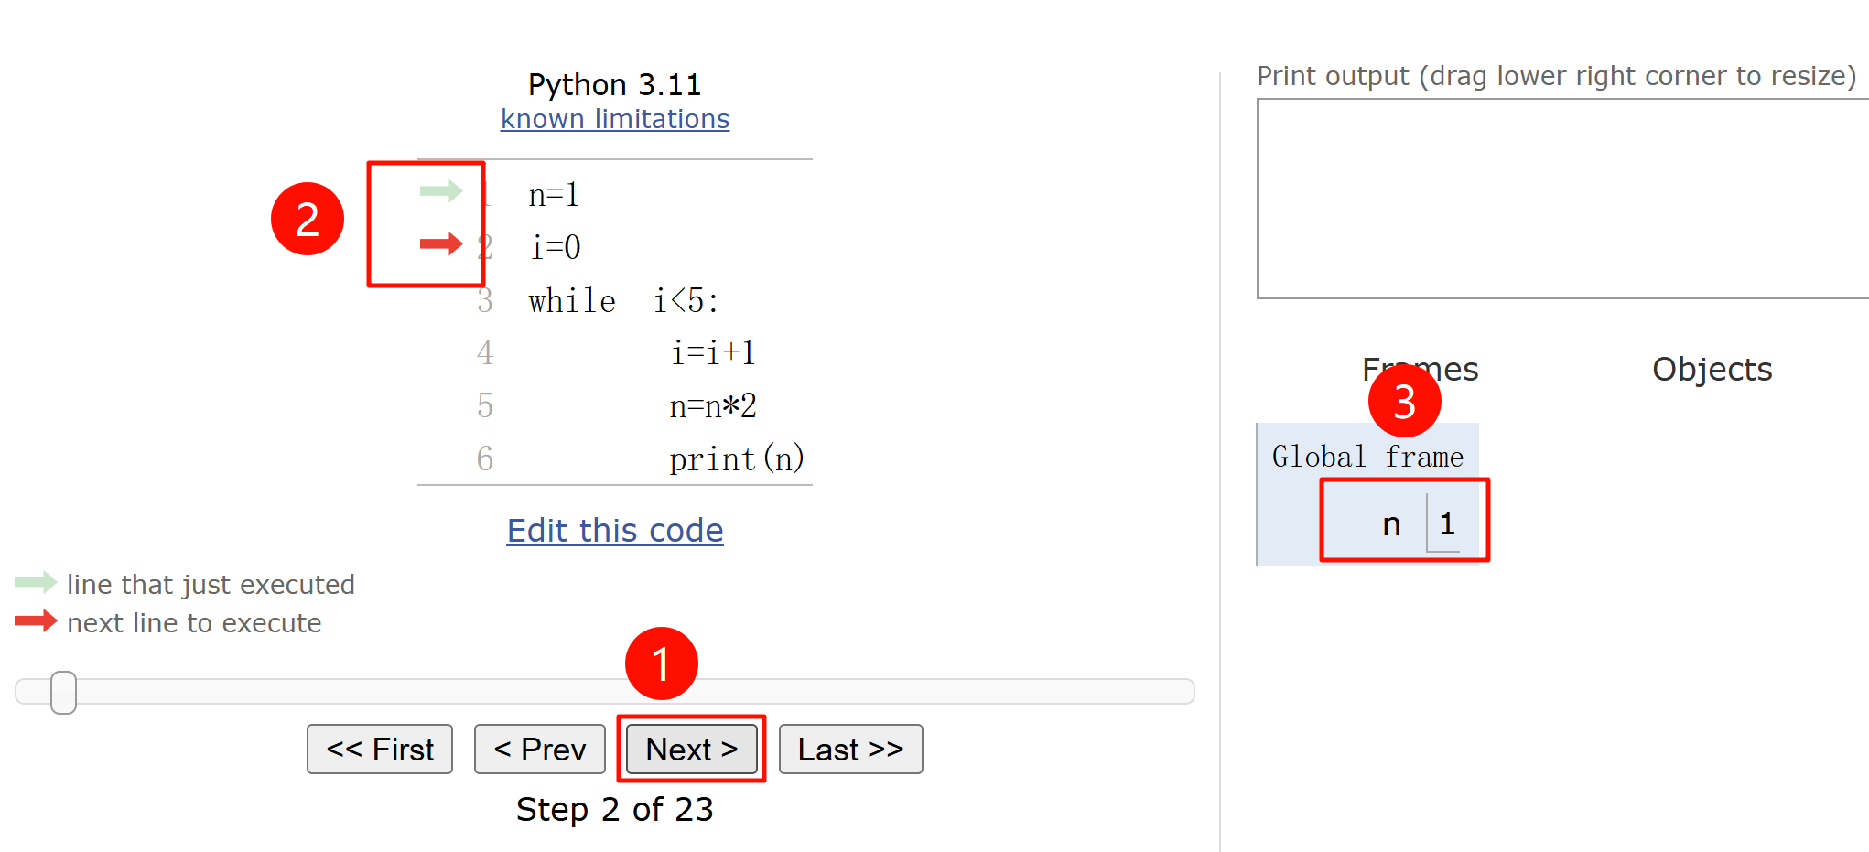Click code line 4 i=i+1
Screen dimensions: 1869x852
point(713,353)
